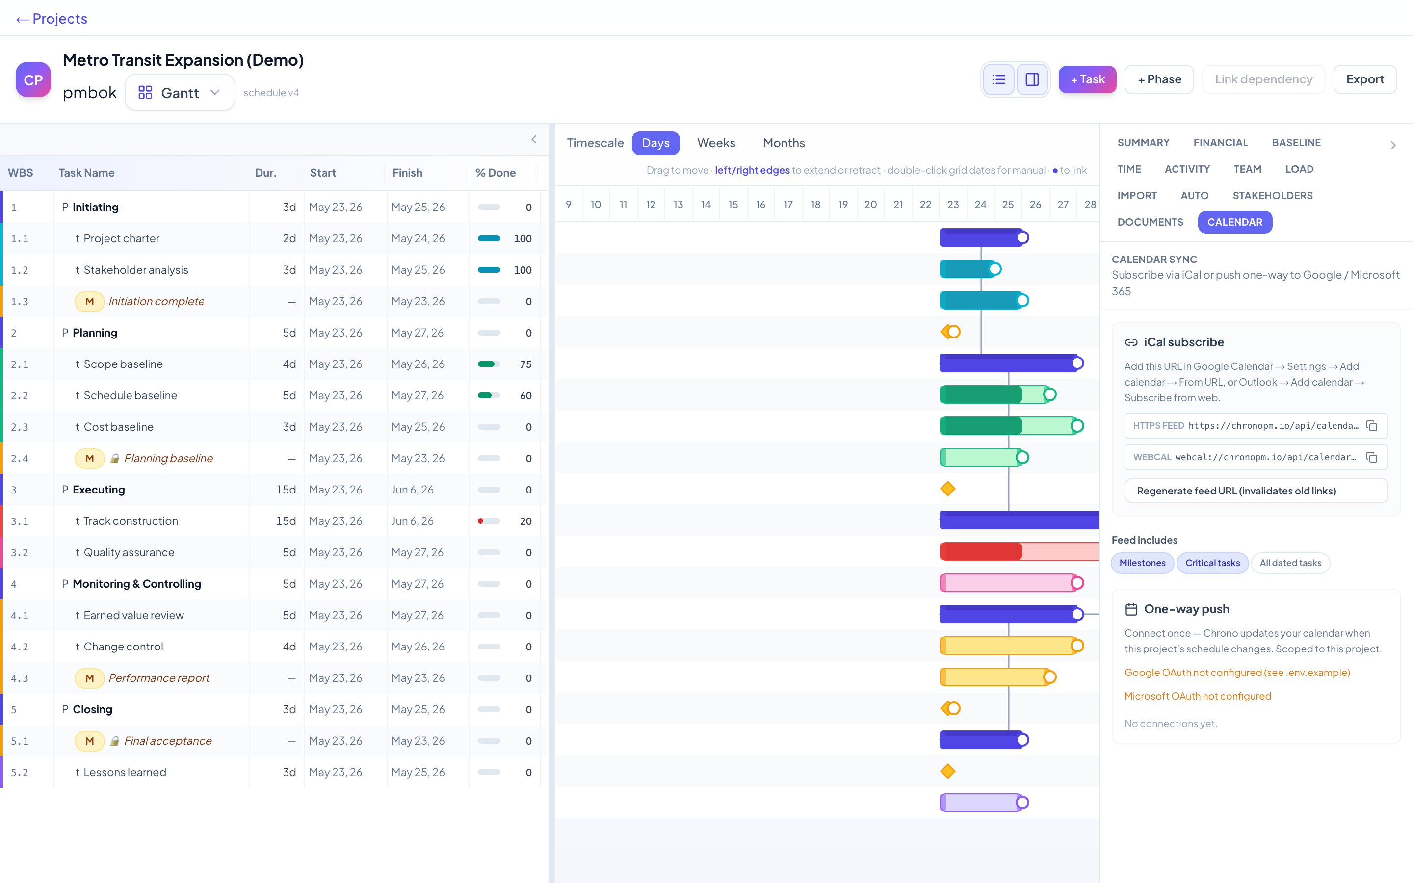Image resolution: width=1413 pixels, height=883 pixels.
Task: Collapse the task table panel
Action: point(534,139)
